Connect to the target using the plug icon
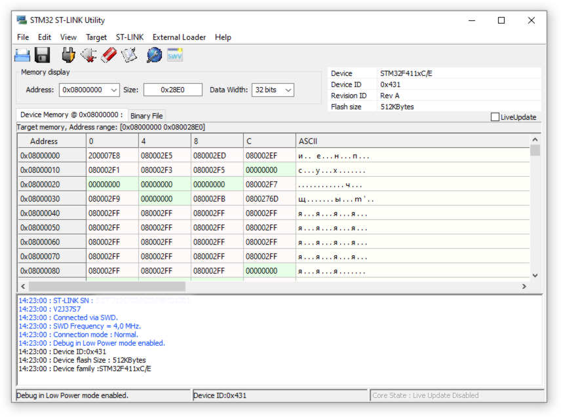This screenshot has height=417, width=561. pos(68,56)
